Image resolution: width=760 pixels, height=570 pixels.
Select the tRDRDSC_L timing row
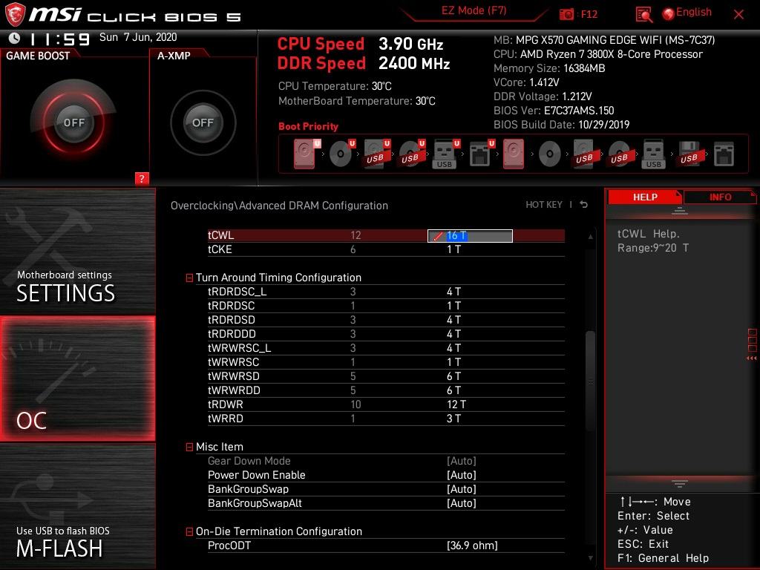click(x=386, y=292)
